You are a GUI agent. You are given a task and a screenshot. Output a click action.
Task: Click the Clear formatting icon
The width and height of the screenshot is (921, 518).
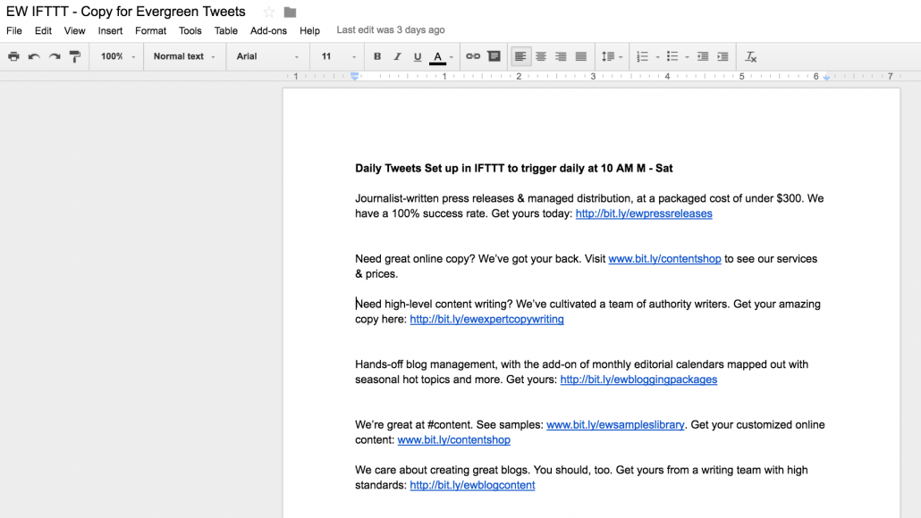[751, 56]
